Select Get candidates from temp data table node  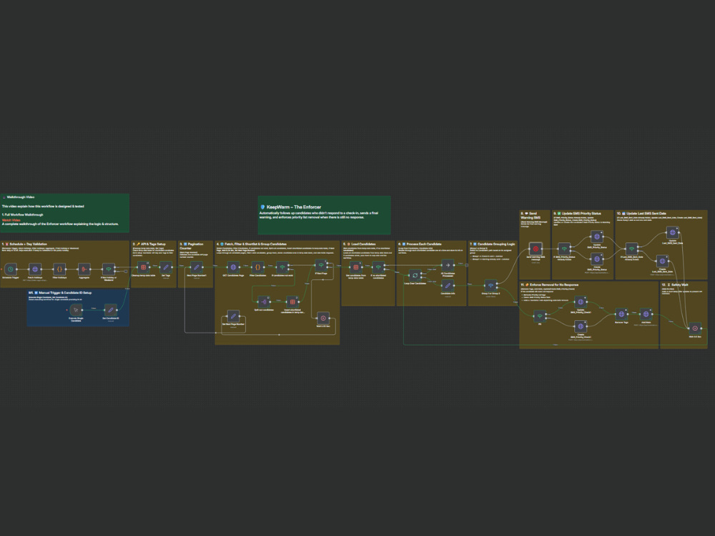(356, 267)
